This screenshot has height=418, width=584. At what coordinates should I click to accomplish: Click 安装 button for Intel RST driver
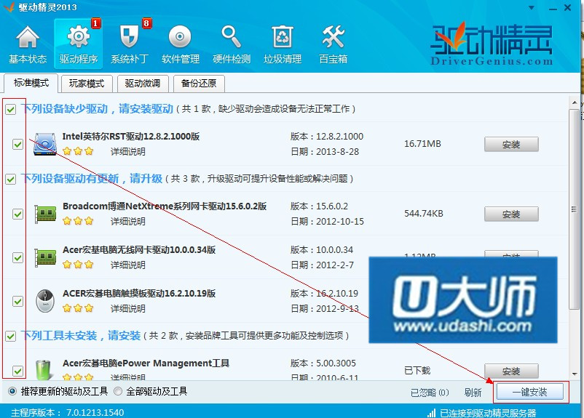click(511, 145)
